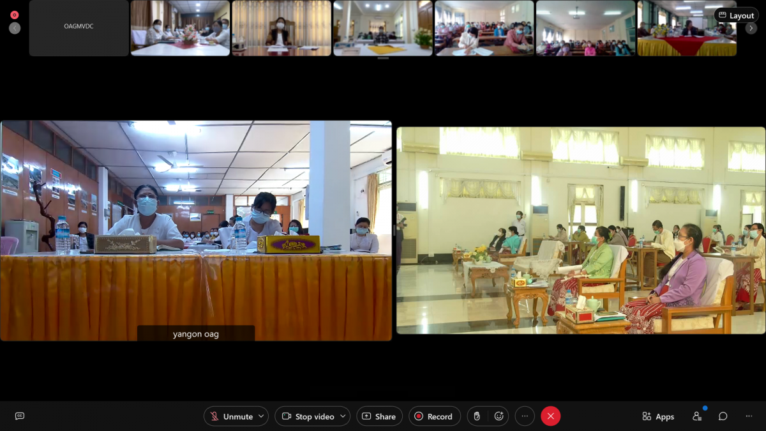This screenshot has height=431, width=766.
Task: Click the red recording indicator icon
Action: [x=15, y=15]
